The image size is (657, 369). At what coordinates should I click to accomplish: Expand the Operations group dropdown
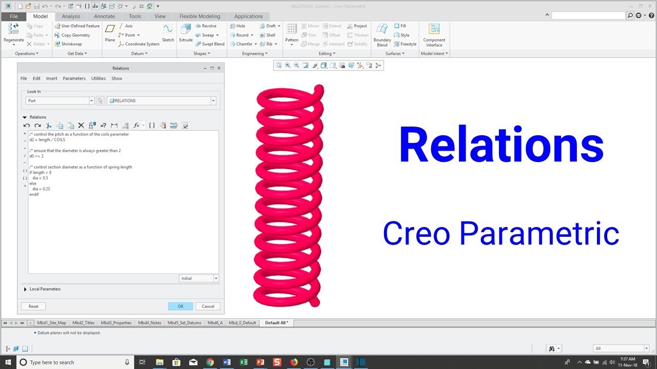[27, 53]
